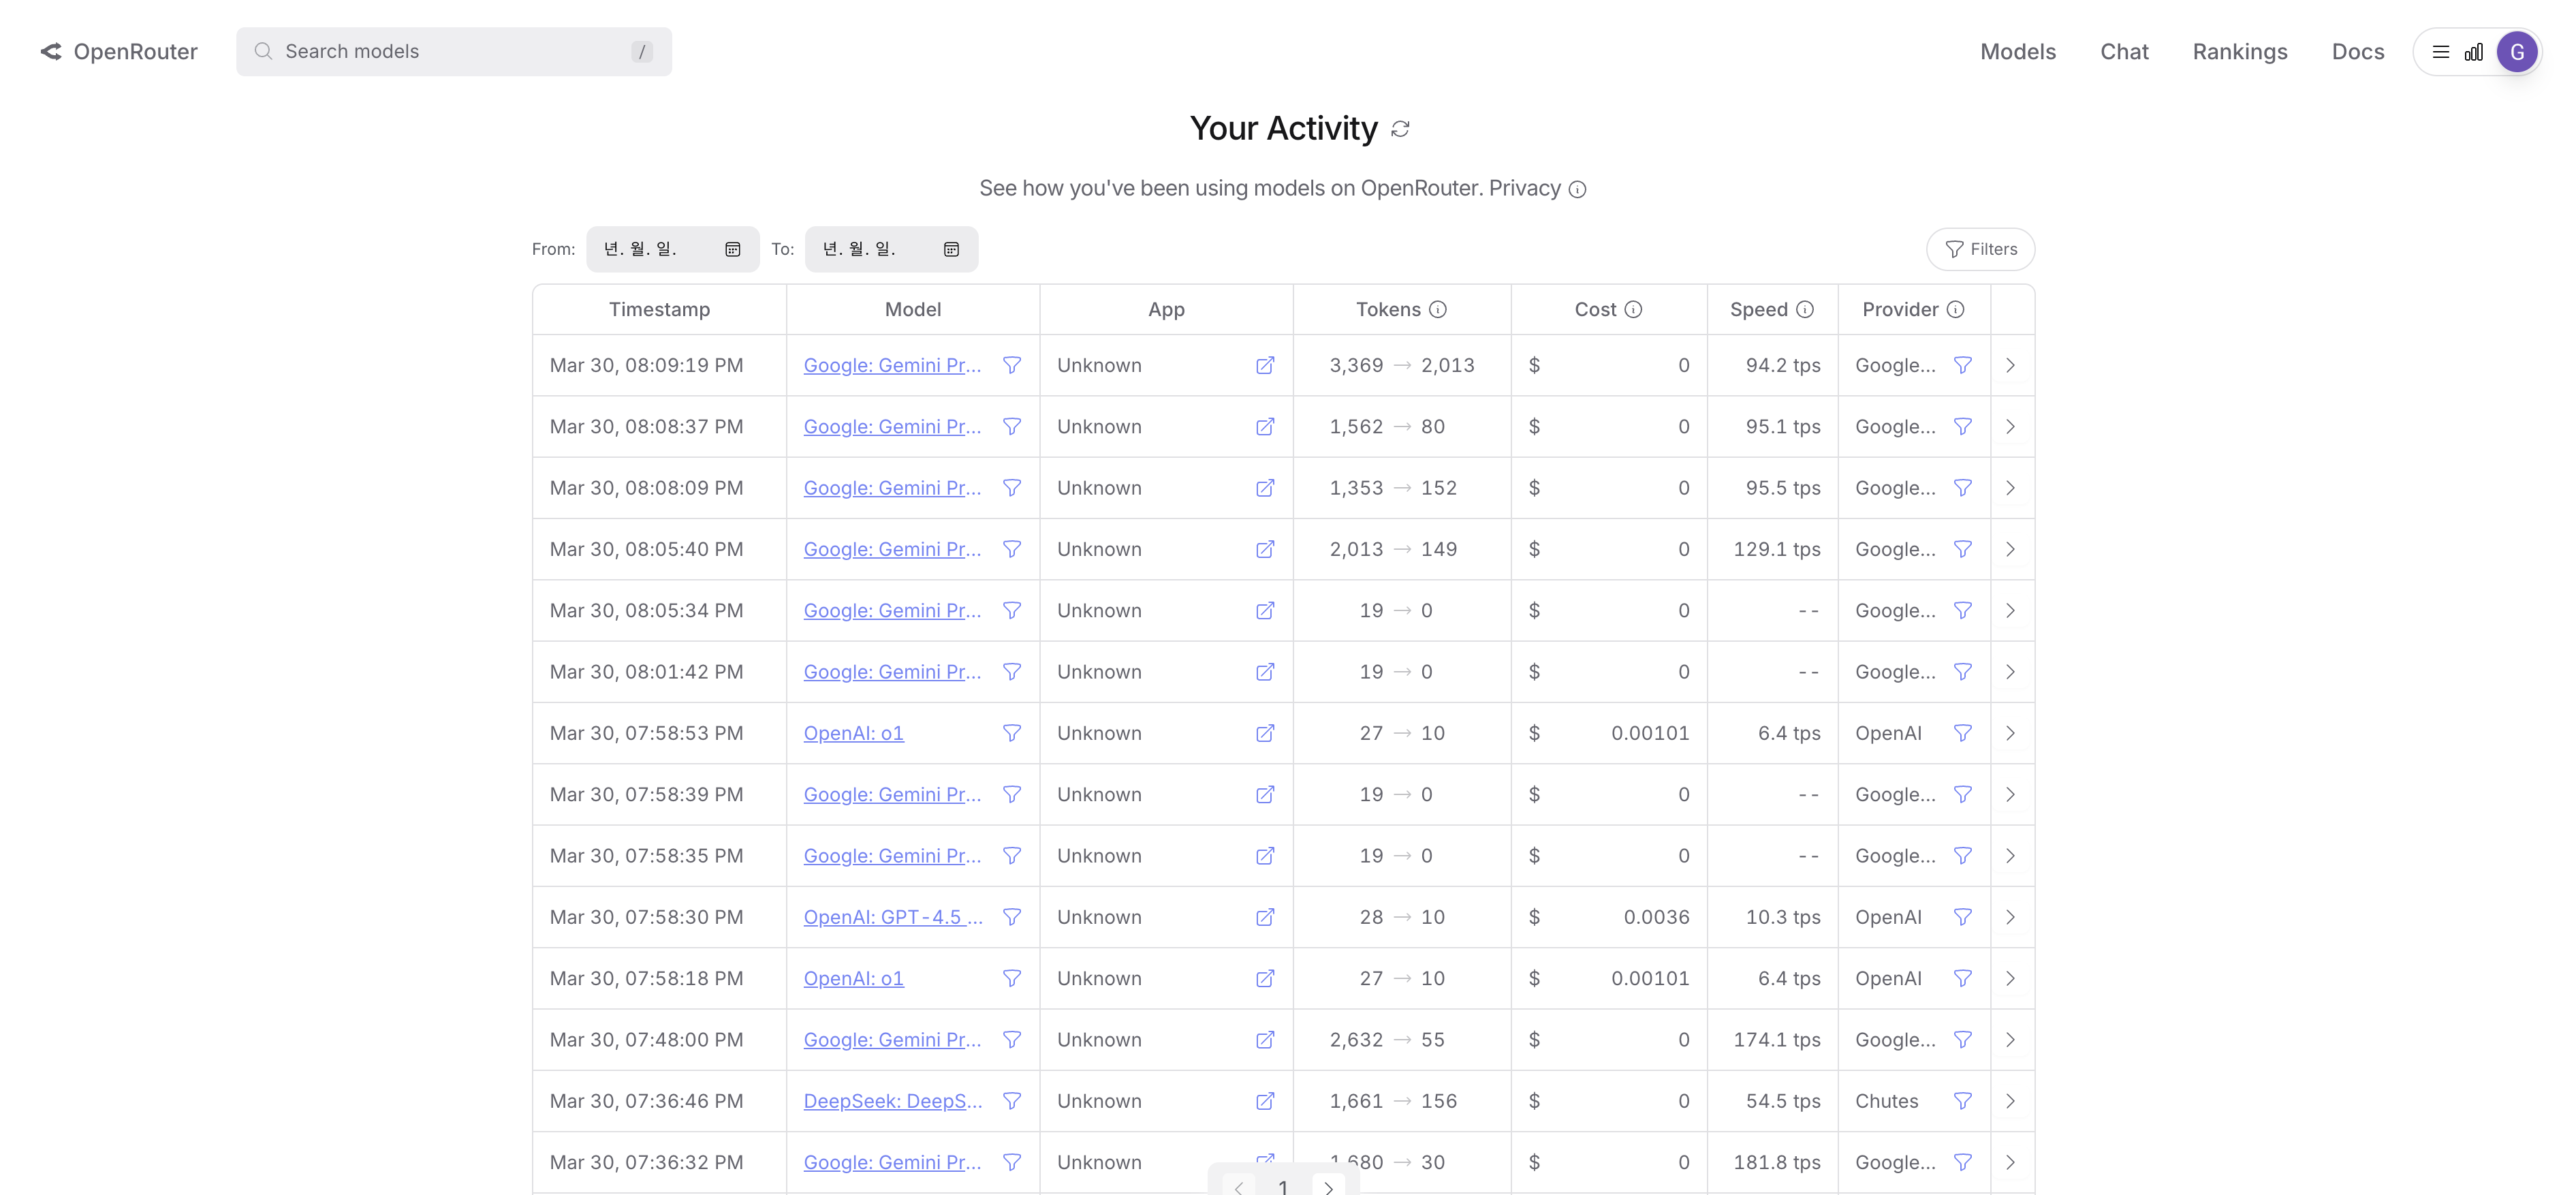Filter by the Chutes provider
Screen dimensions: 2576x1195
[1962, 1101]
